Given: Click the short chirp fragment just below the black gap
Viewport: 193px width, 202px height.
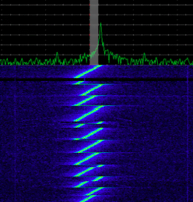Looking at the screenshot, I should tap(78, 83).
